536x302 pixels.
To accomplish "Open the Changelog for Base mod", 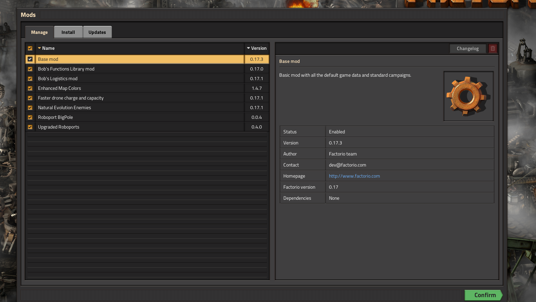I will (468, 48).
